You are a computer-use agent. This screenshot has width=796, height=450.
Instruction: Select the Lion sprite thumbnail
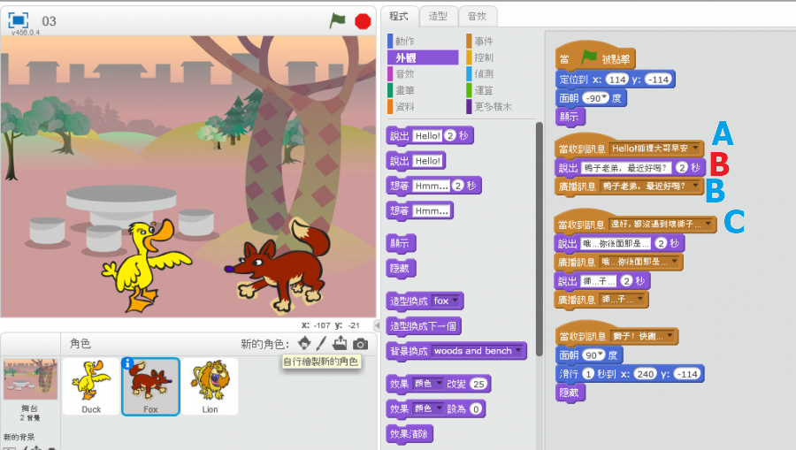[210, 385]
